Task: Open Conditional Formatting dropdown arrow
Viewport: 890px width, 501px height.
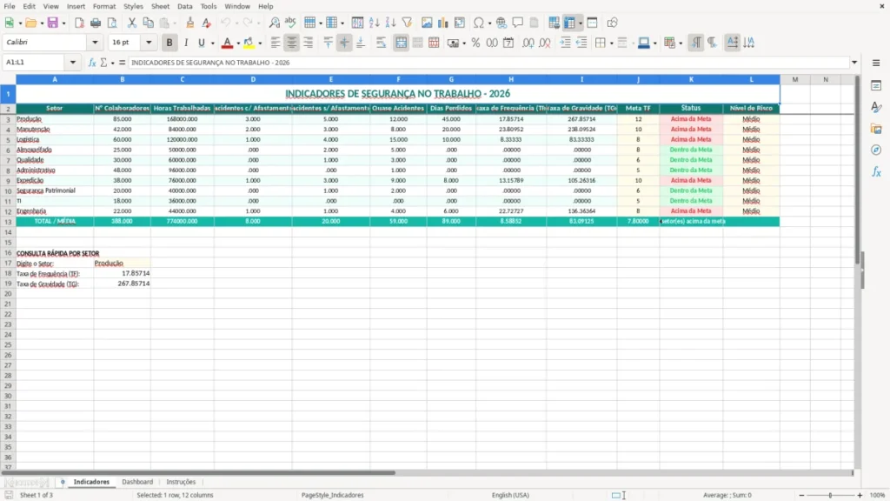Action: [681, 43]
